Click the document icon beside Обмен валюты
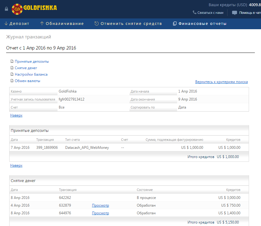 pos(12,81)
